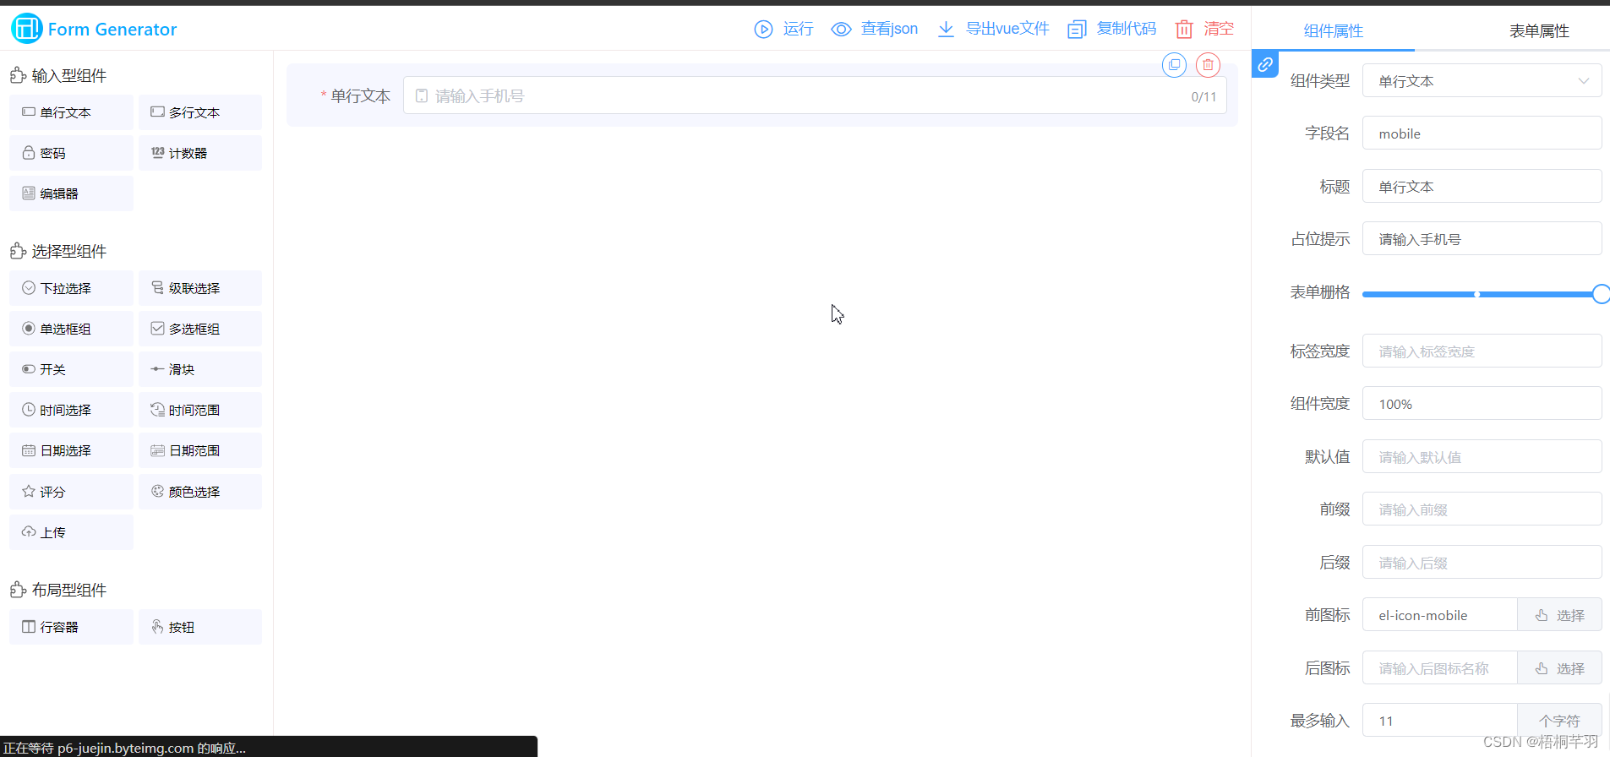Viewport: 1610px width, 757px height.
Task: Choose the 日期范围 date range component
Action: tap(200, 450)
